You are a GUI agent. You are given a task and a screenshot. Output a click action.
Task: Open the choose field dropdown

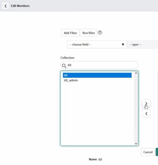(97, 44)
